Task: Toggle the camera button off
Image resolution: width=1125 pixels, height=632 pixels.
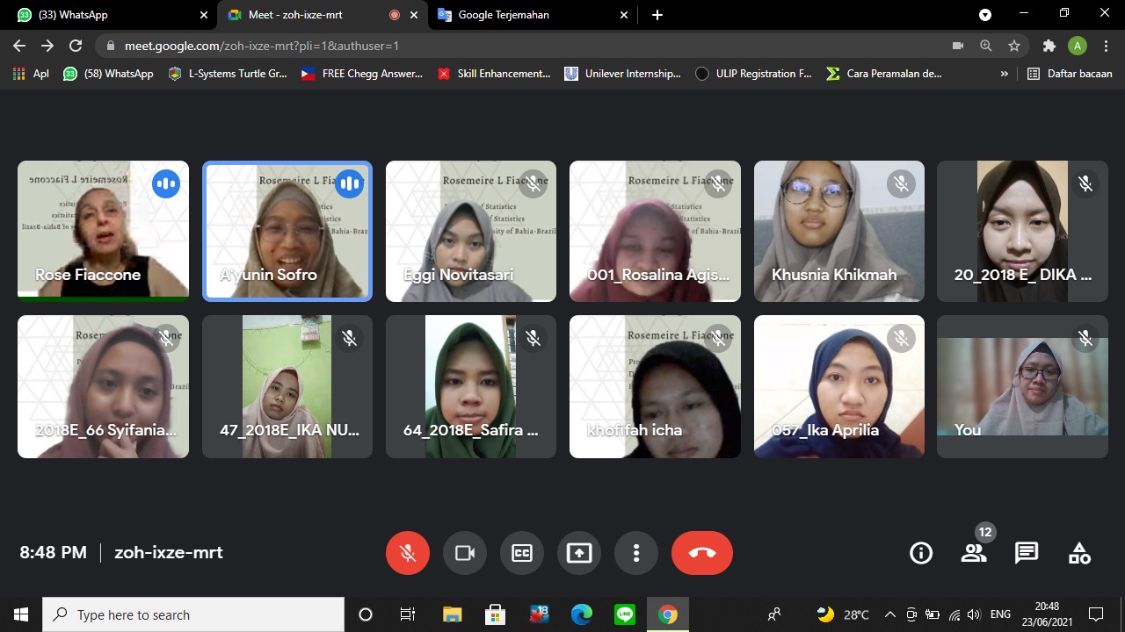Action: 465,553
